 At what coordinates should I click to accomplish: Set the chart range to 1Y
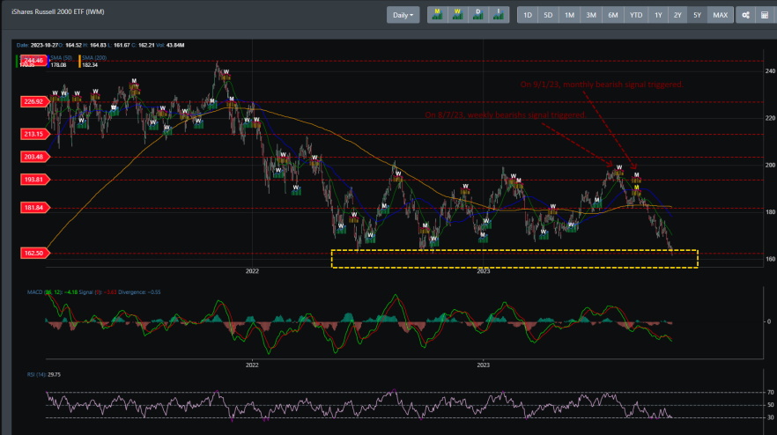pyautogui.click(x=658, y=15)
